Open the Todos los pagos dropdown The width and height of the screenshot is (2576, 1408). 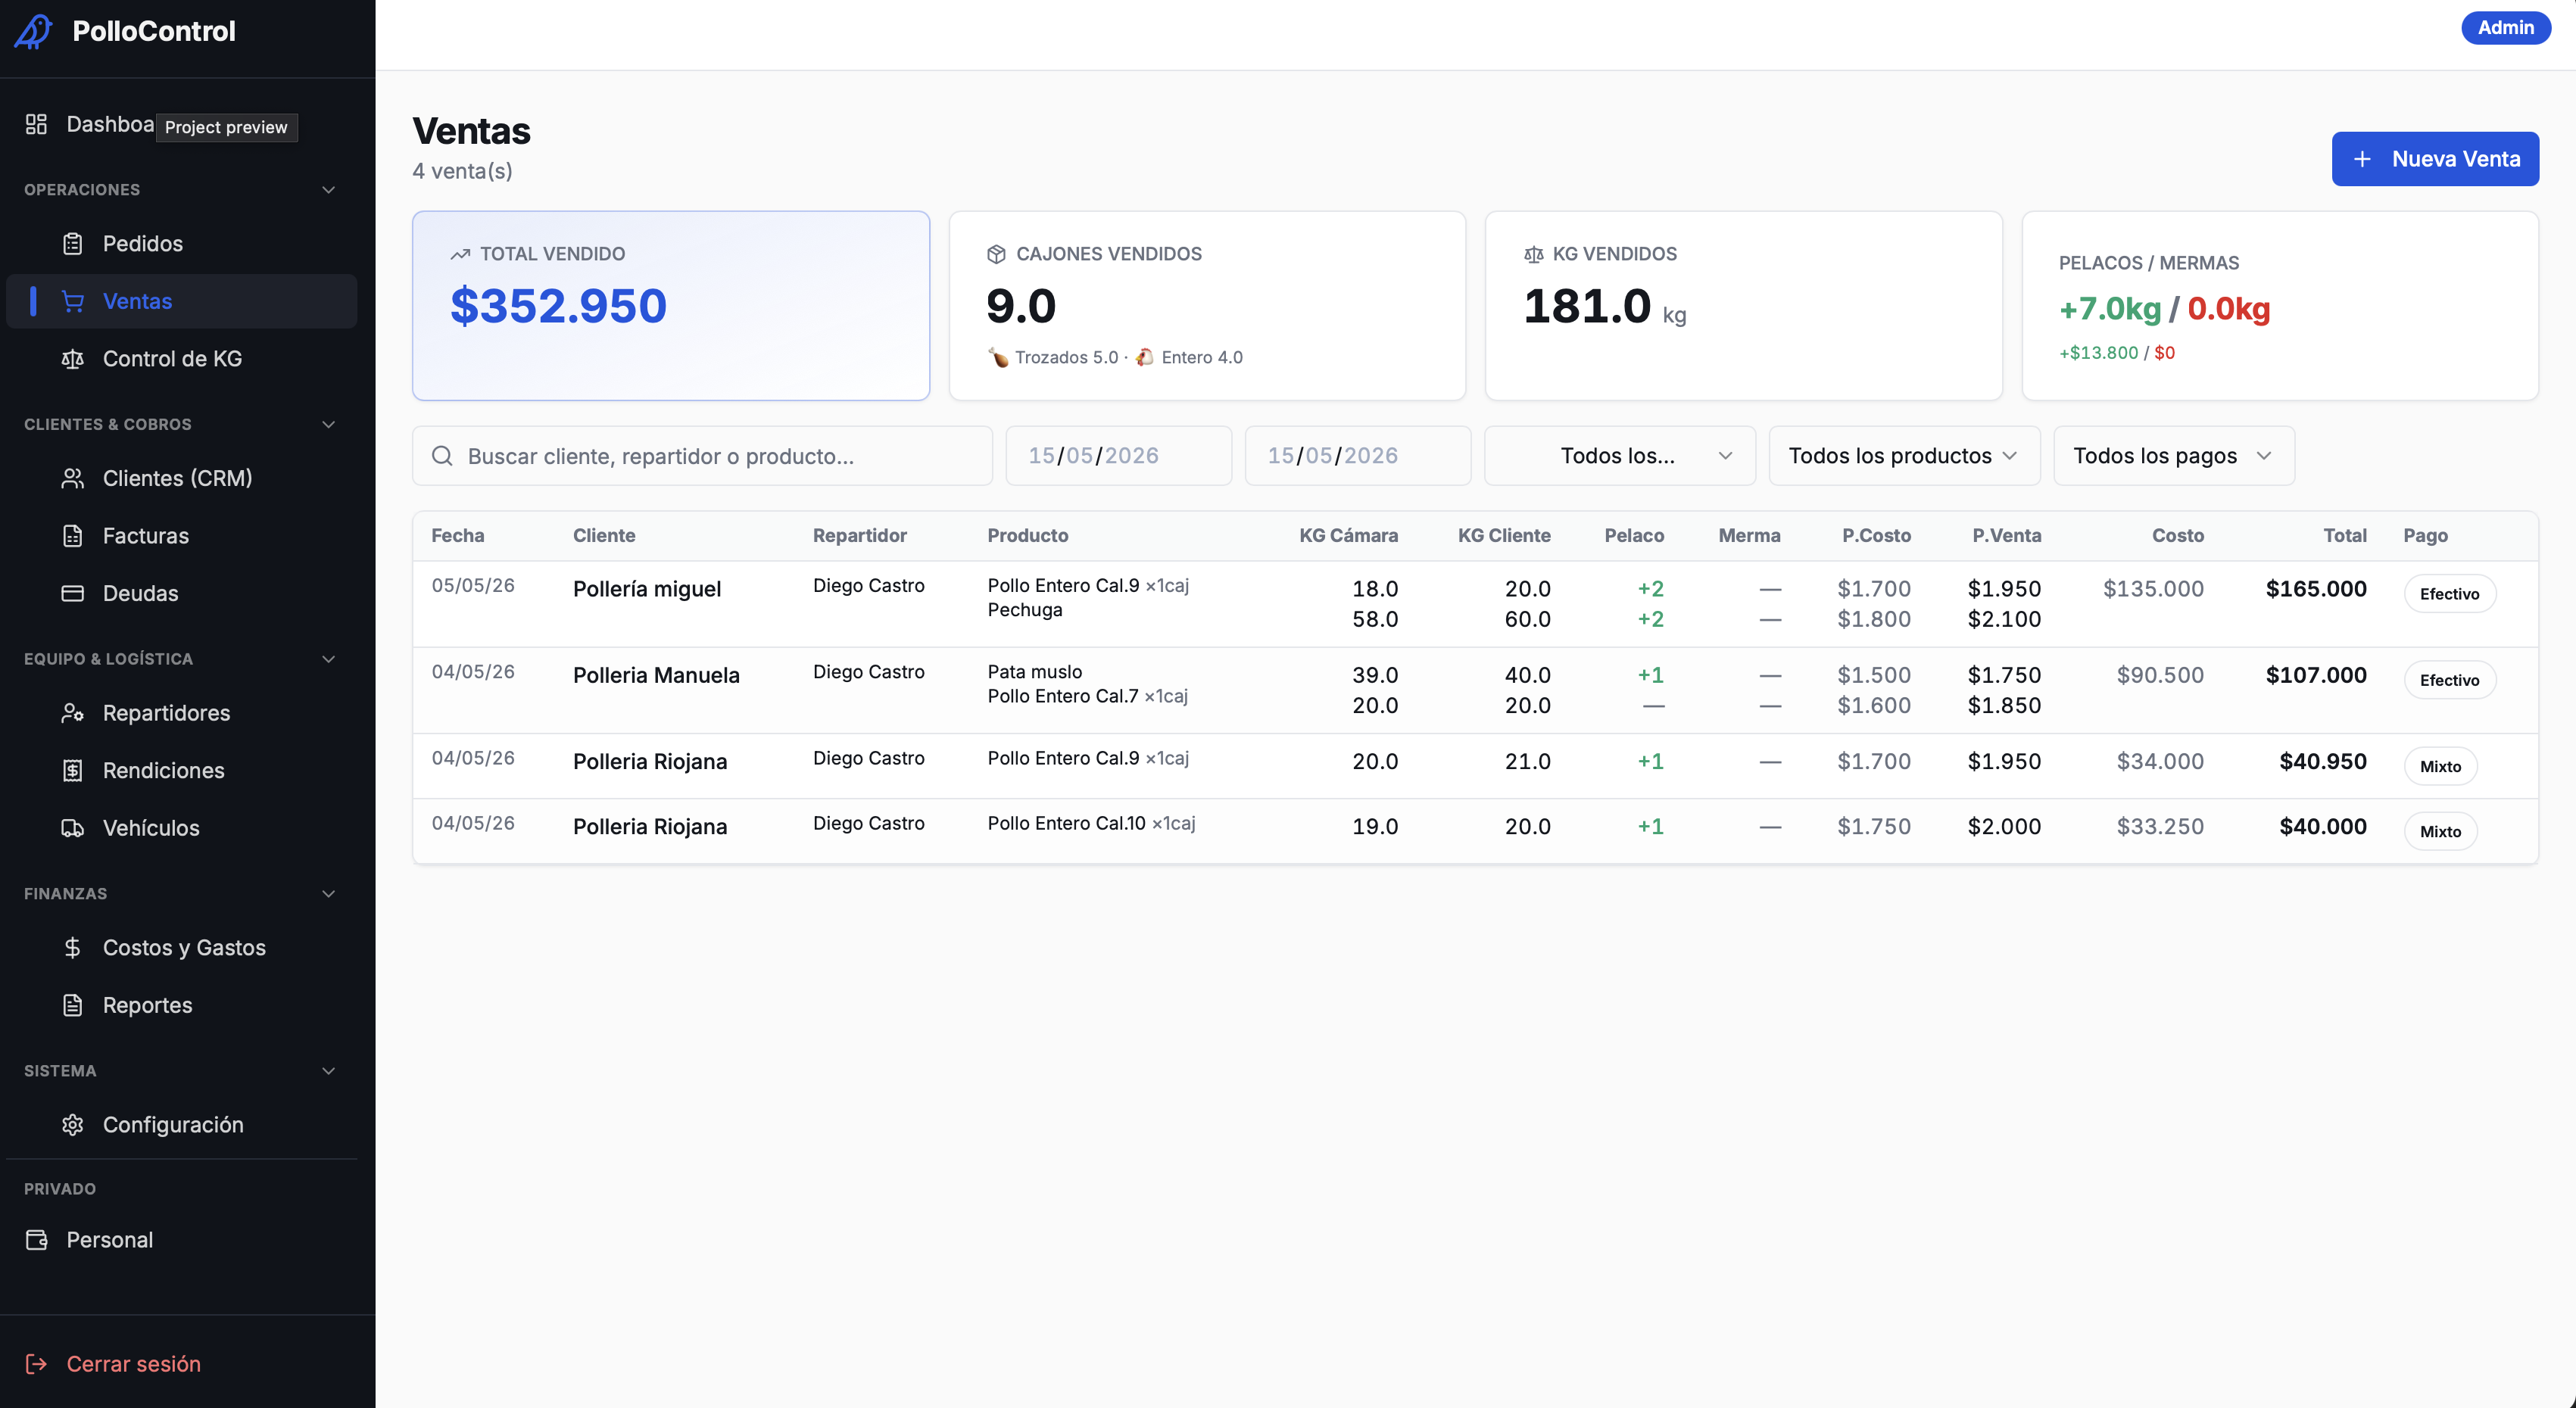pyautogui.click(x=2174, y=456)
